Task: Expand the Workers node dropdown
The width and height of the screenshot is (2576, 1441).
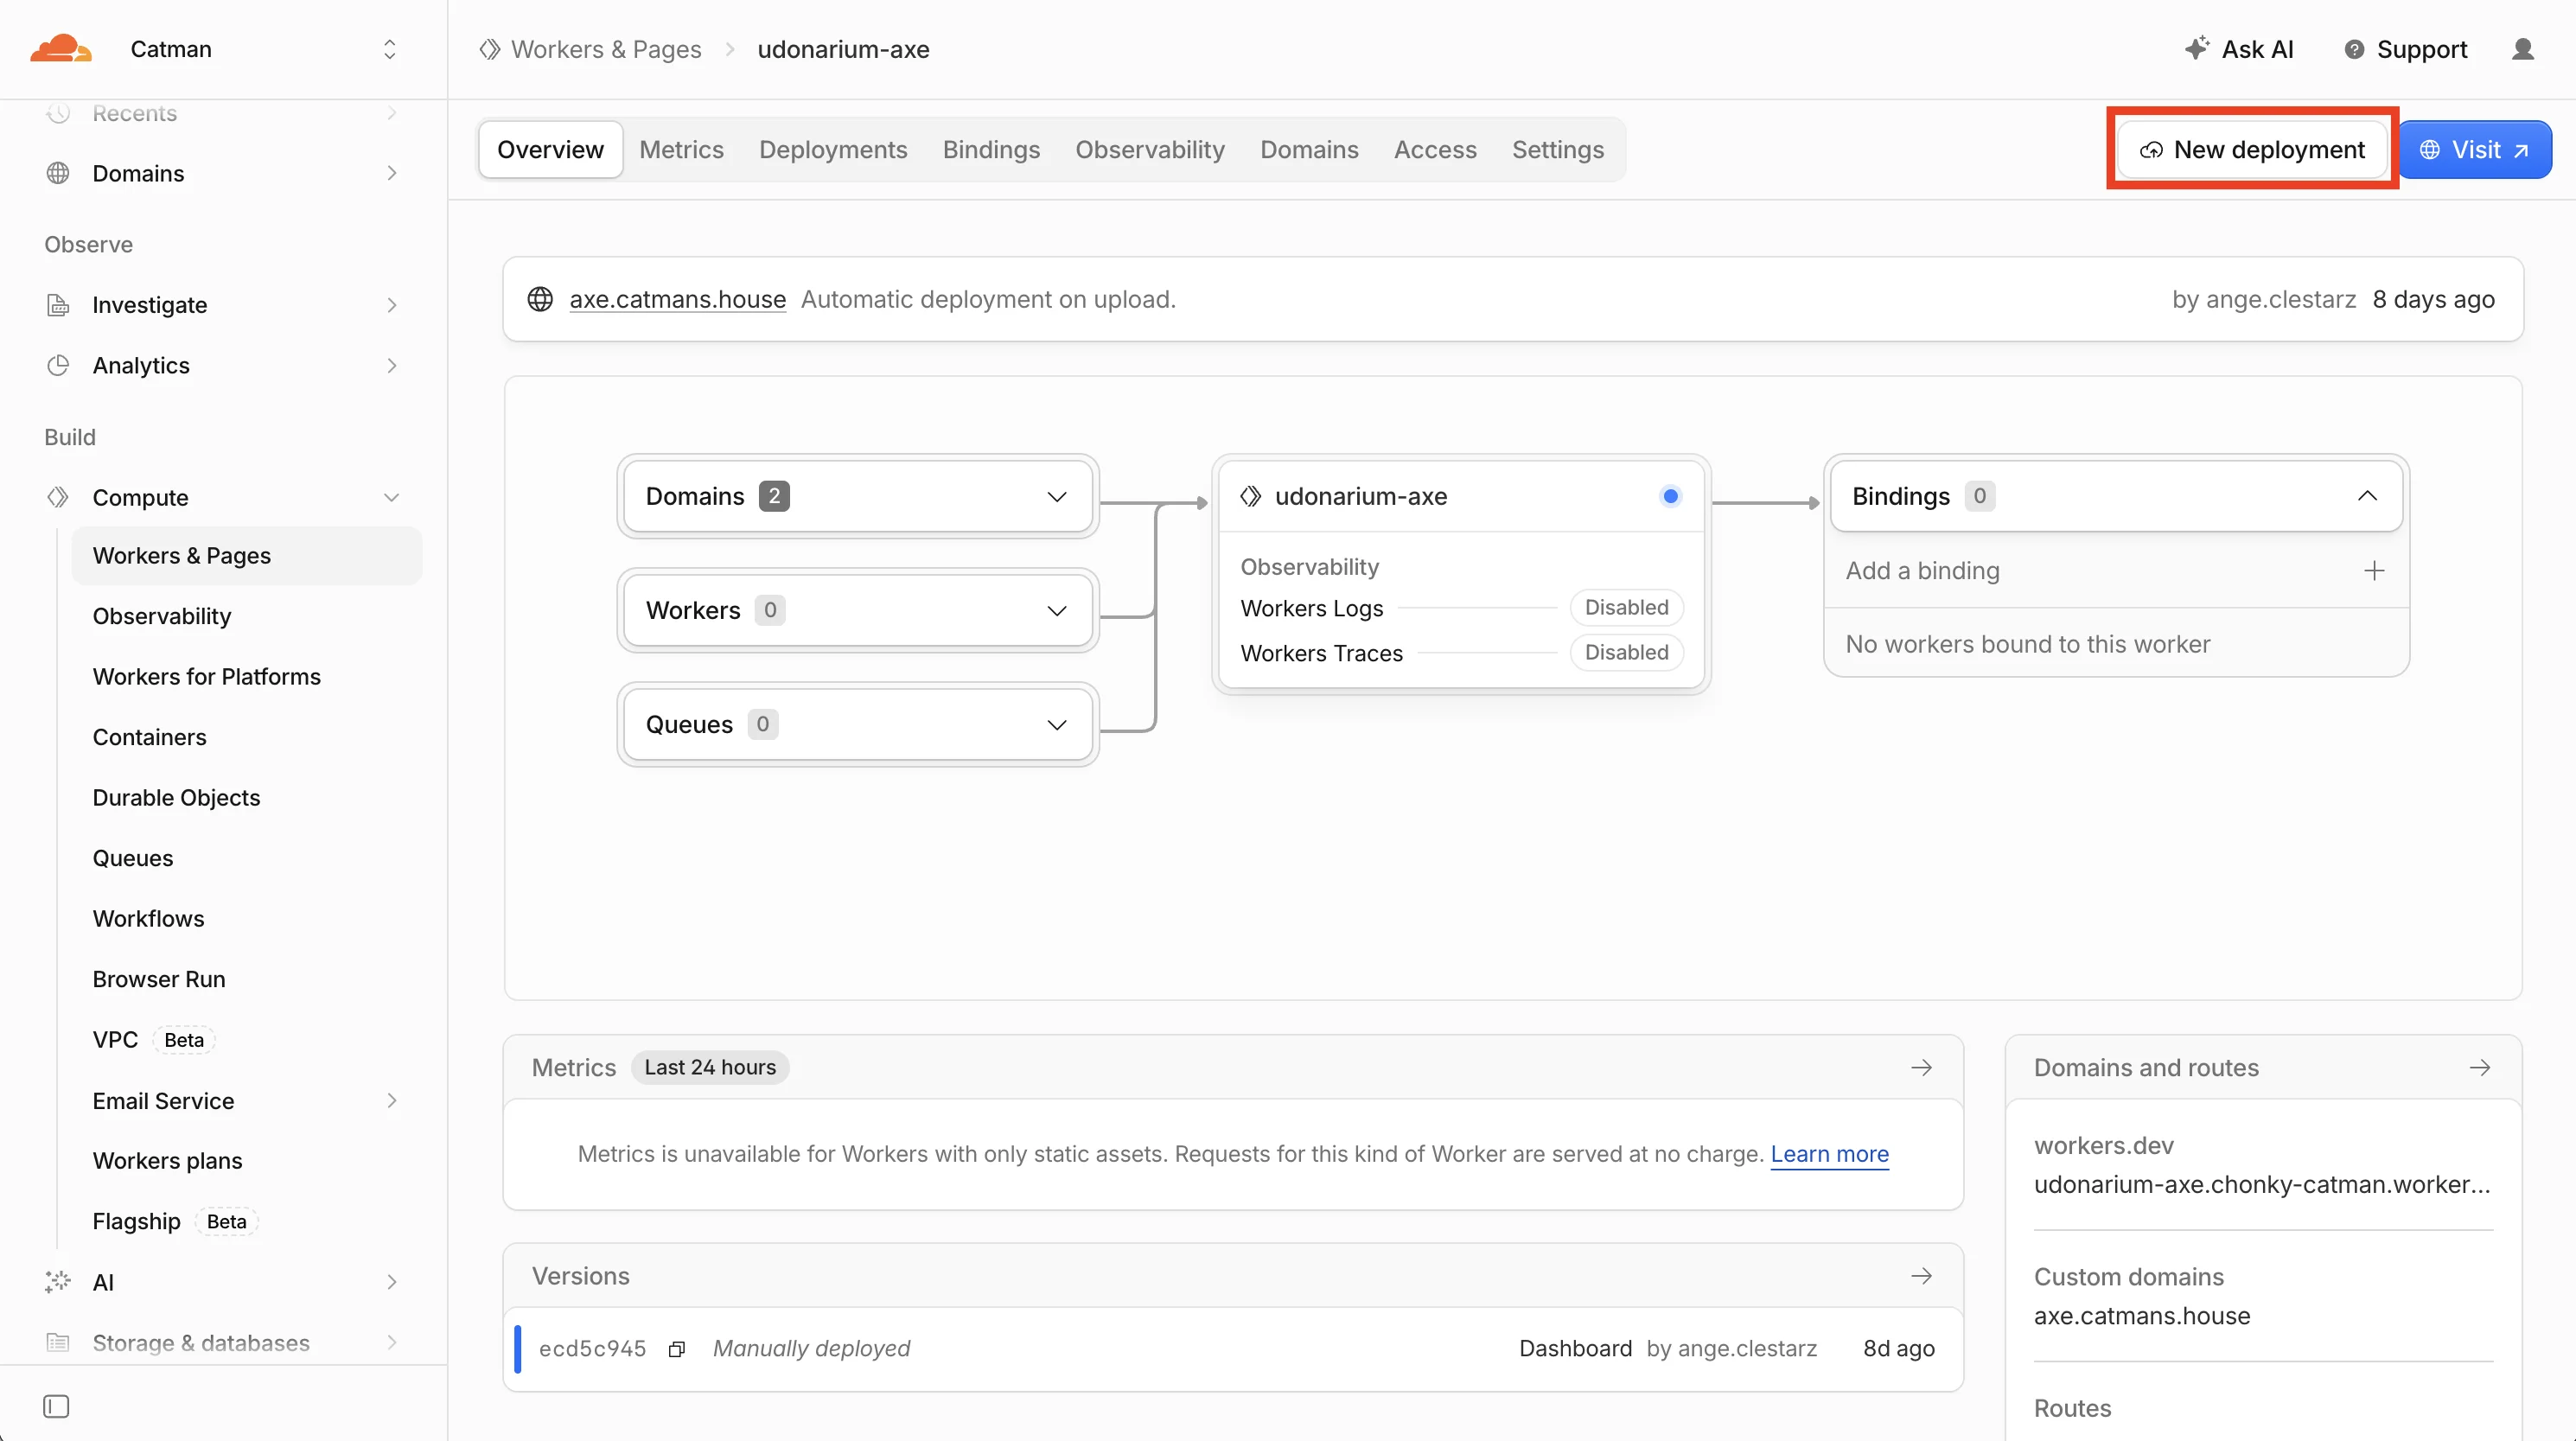Action: click(x=1056, y=610)
